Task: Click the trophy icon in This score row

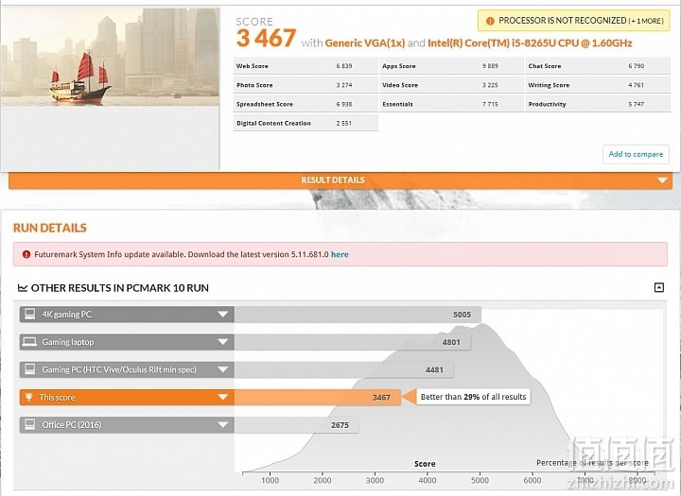Action: click(x=28, y=397)
